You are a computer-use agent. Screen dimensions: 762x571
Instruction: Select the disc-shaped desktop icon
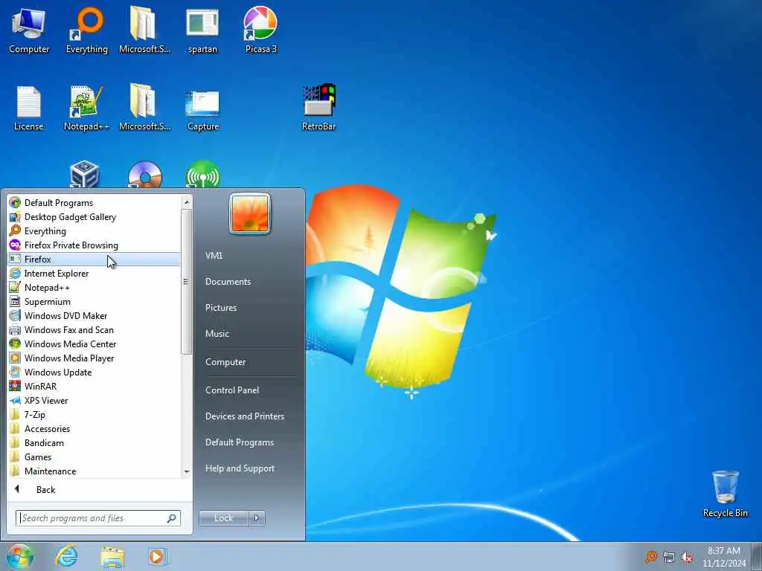coord(145,174)
